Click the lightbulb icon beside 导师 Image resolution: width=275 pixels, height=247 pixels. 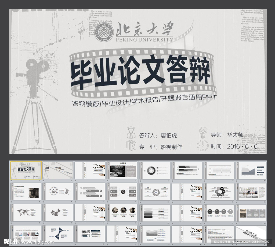coord(203,132)
